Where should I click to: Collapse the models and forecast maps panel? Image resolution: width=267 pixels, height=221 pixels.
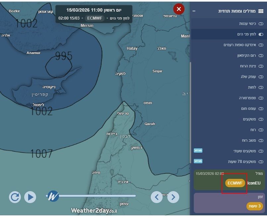(x=194, y=11)
